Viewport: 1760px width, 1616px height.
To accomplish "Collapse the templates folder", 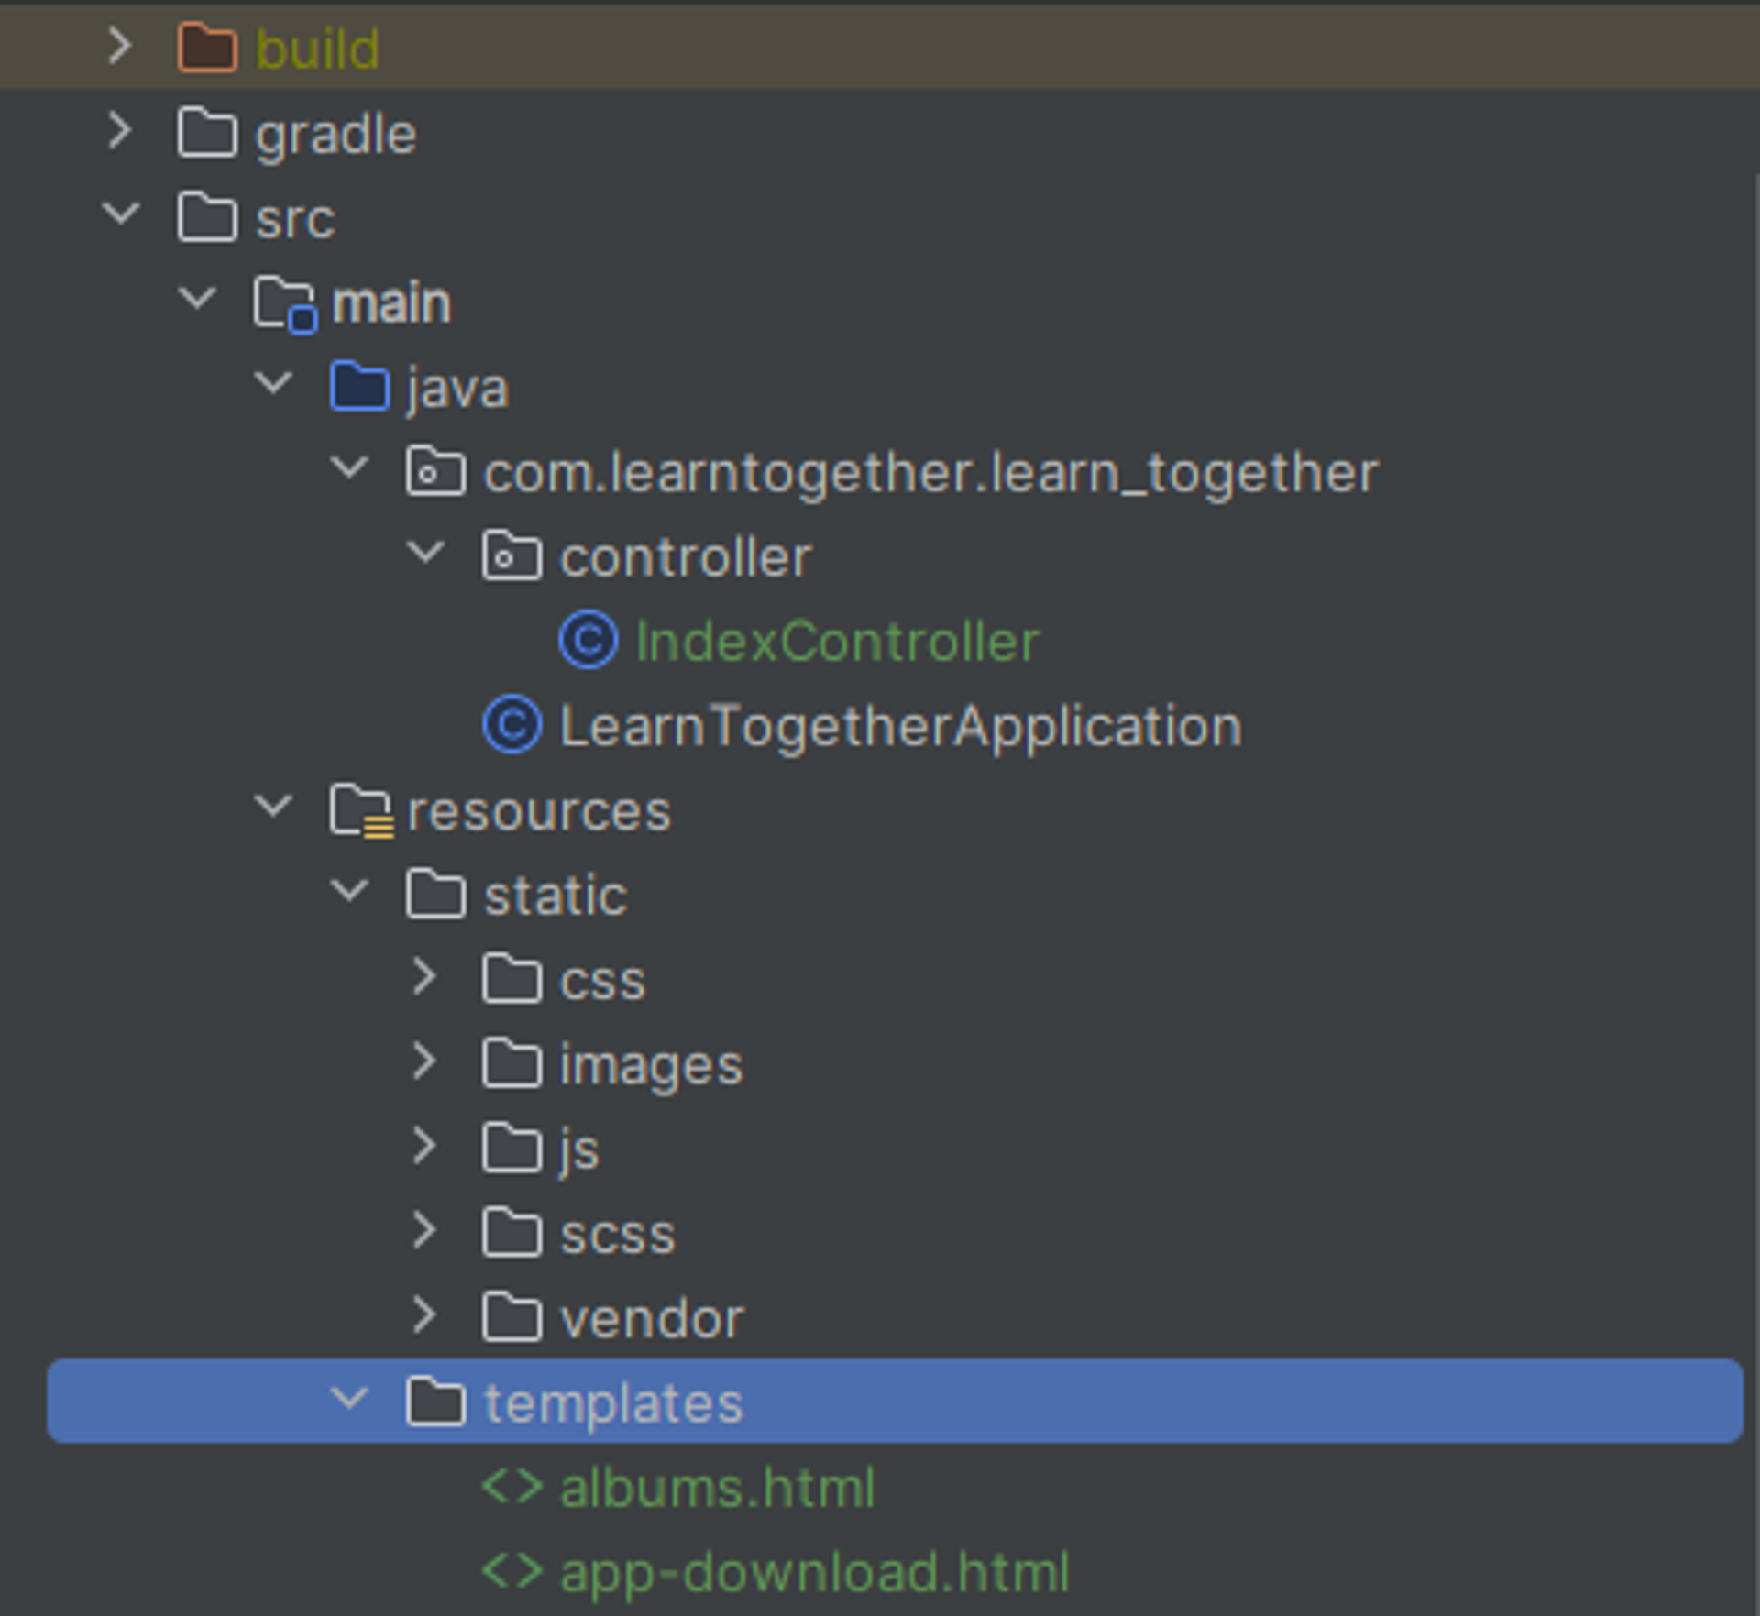I will click(x=349, y=1399).
